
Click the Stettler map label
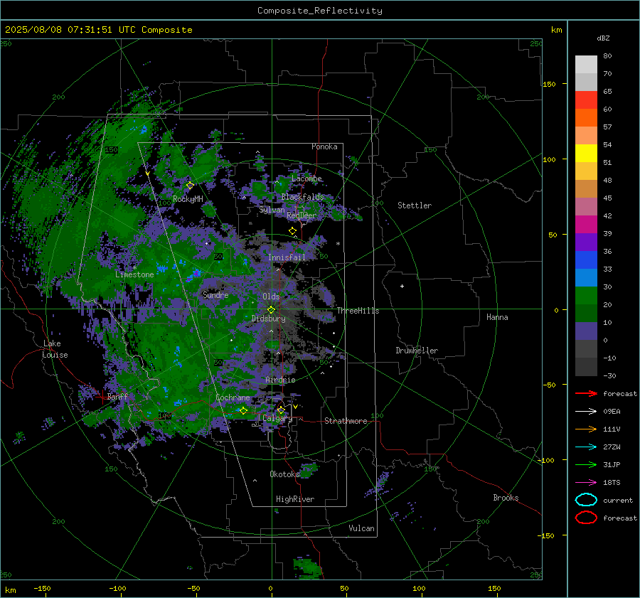coord(415,205)
